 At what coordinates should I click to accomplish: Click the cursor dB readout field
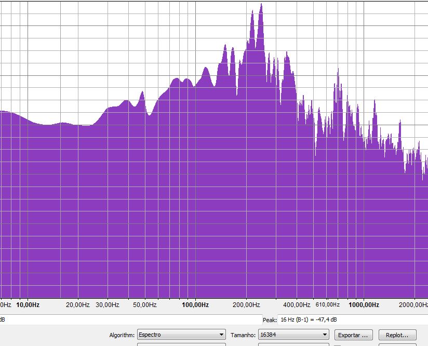130,320
